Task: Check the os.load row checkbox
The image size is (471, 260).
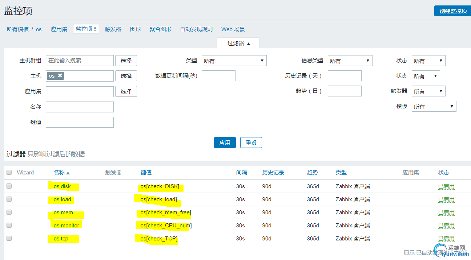Action: (9, 199)
